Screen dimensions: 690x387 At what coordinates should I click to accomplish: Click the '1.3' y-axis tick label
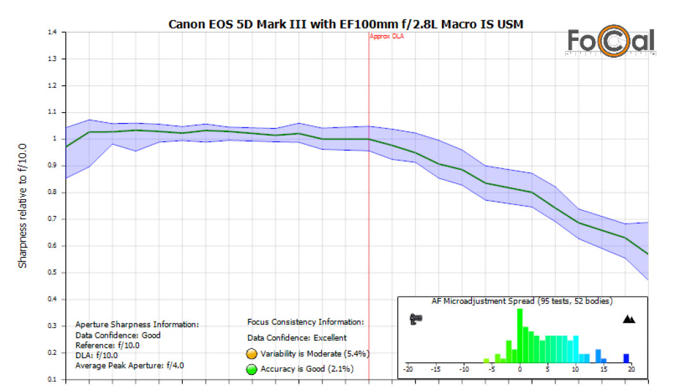point(52,59)
